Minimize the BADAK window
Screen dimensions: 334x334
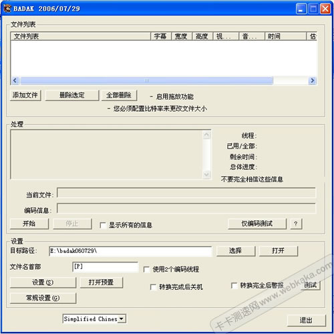click(301, 9)
